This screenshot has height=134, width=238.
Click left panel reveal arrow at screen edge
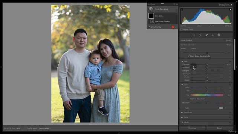pos(1,67)
